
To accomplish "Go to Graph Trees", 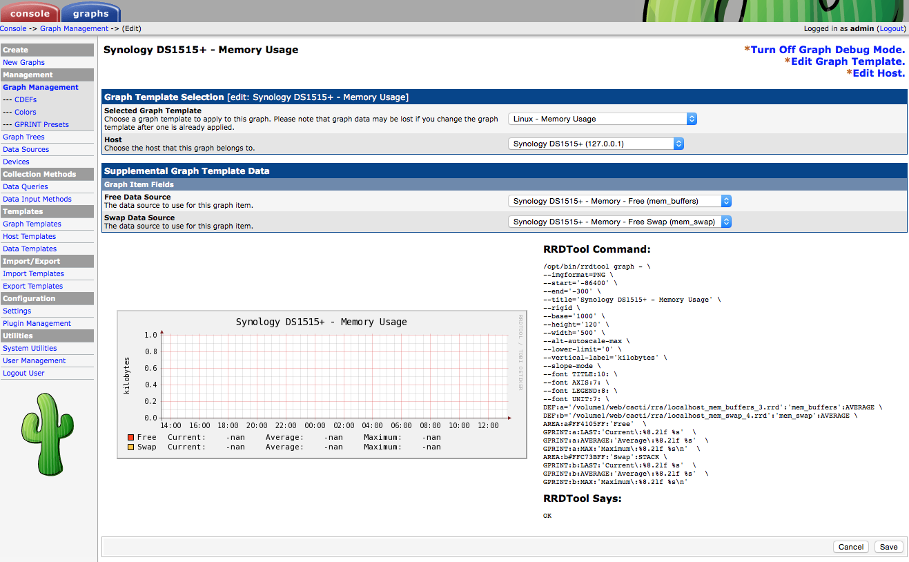I will coord(23,137).
